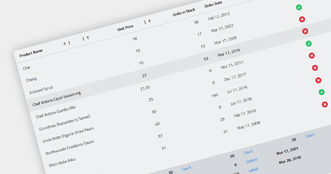Click the Earliest summary link

coord(252,160)
